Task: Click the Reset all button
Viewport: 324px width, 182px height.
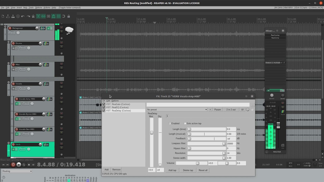Action: coord(203,170)
